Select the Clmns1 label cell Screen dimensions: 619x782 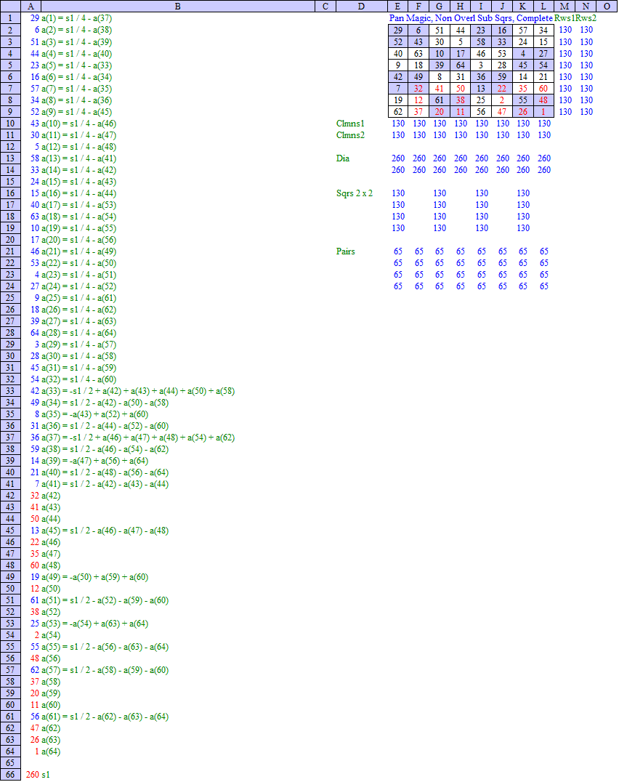pos(350,123)
